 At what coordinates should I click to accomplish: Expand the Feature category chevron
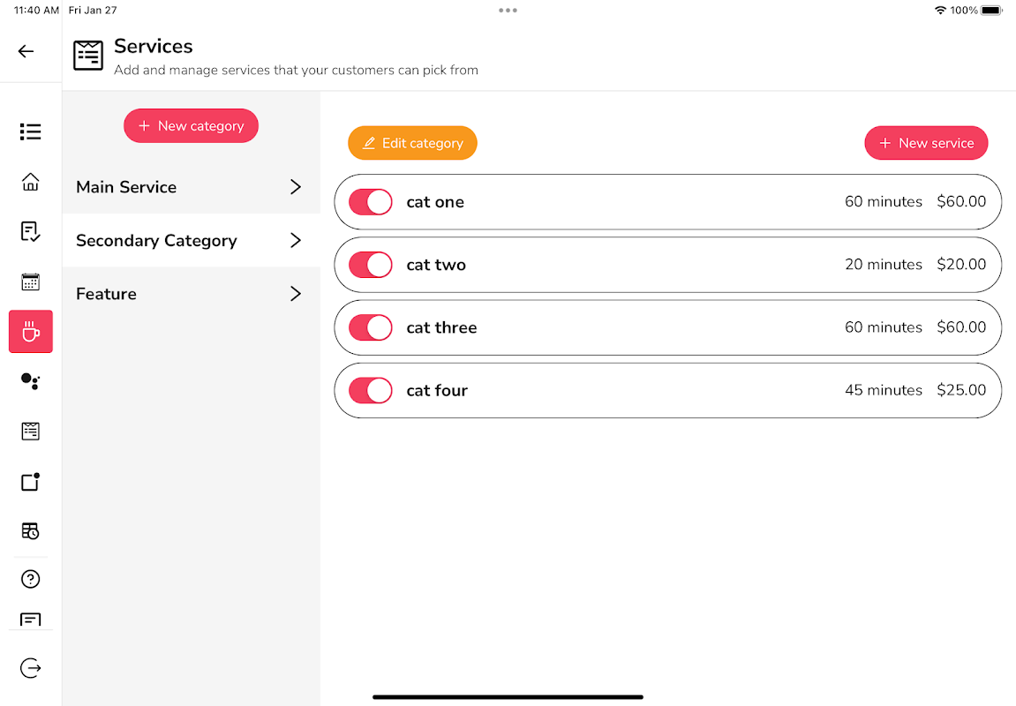point(296,294)
